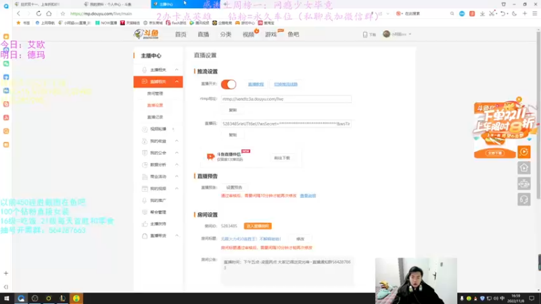Open the 我的推广 sidebar item
Image resolution: width=541 pixels, height=304 pixels.
(x=158, y=200)
